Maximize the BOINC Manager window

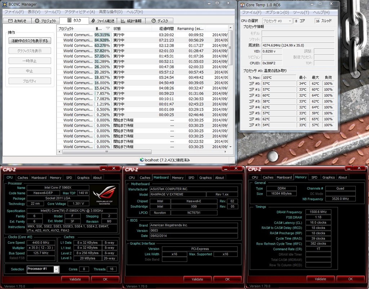(217, 3)
